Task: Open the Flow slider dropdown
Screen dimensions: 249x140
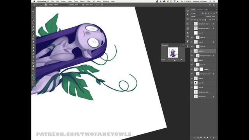Action: 94,5
